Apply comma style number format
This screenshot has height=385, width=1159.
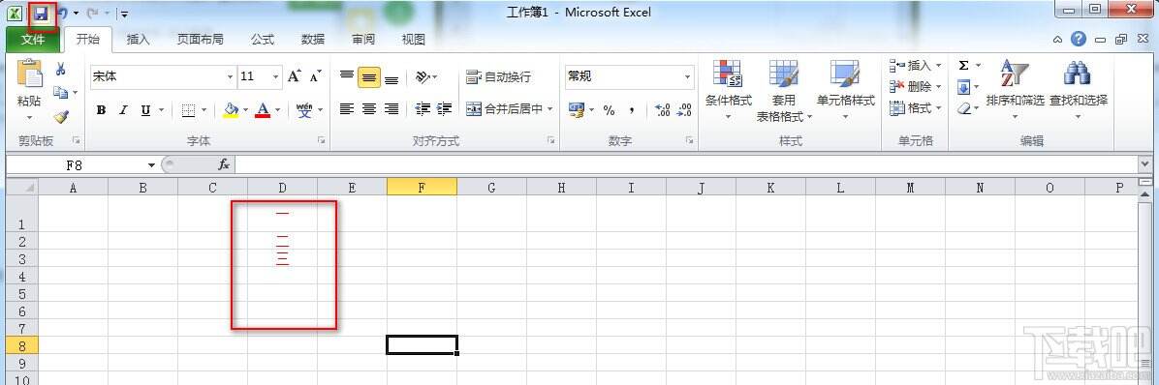(631, 110)
